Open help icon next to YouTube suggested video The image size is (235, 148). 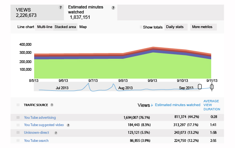click(68, 125)
